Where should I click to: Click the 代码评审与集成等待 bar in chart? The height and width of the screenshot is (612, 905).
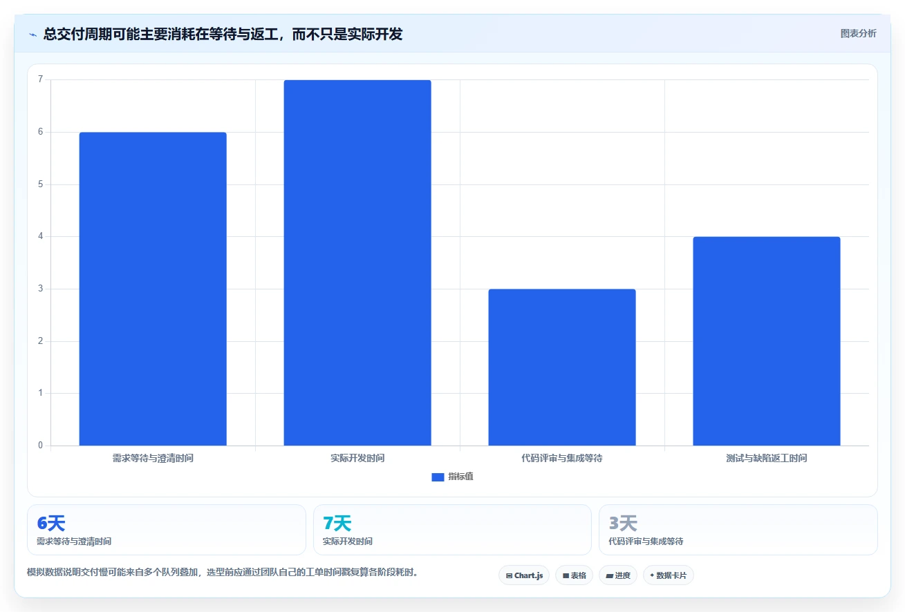(x=562, y=367)
